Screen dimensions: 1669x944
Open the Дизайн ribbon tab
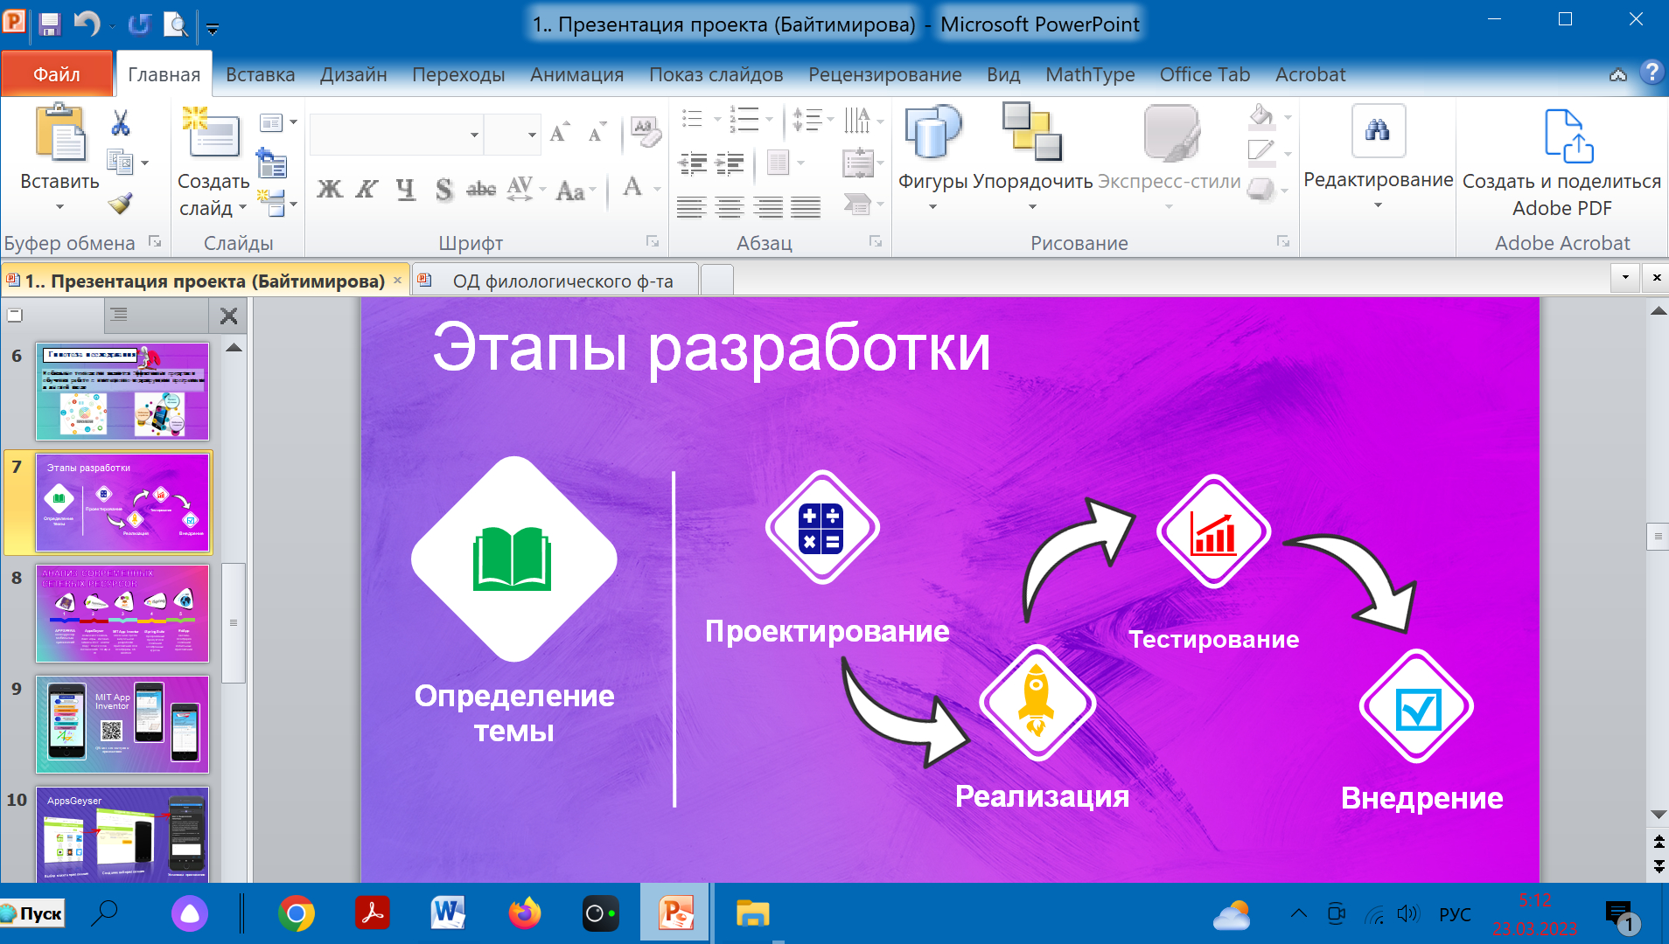(x=353, y=75)
